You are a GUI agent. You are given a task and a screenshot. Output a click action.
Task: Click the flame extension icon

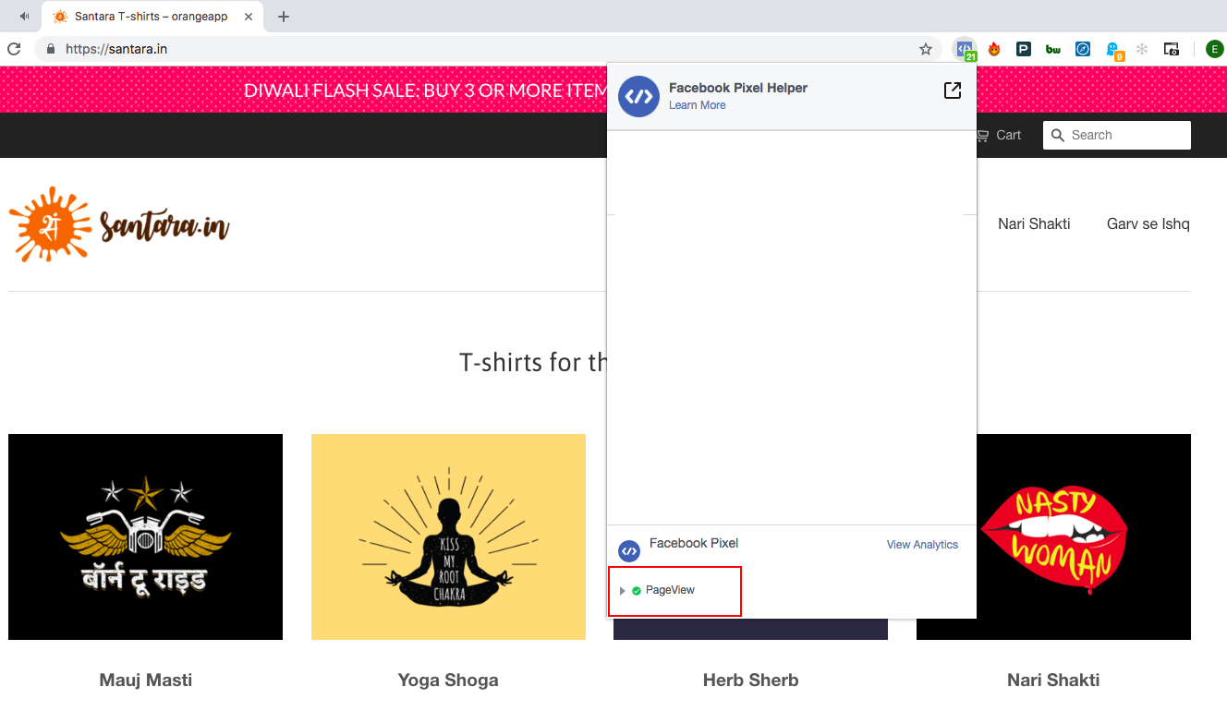click(x=994, y=48)
